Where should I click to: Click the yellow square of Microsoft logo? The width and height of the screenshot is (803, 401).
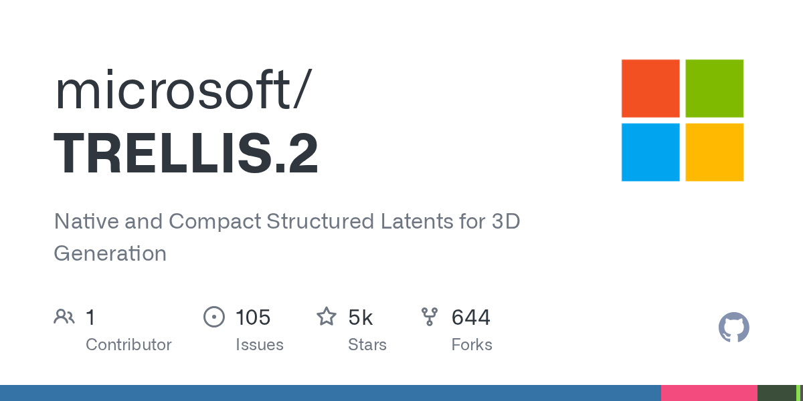point(714,152)
